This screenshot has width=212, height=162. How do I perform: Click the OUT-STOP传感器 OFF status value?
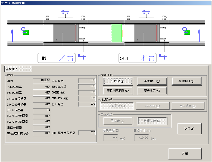[42, 117]
